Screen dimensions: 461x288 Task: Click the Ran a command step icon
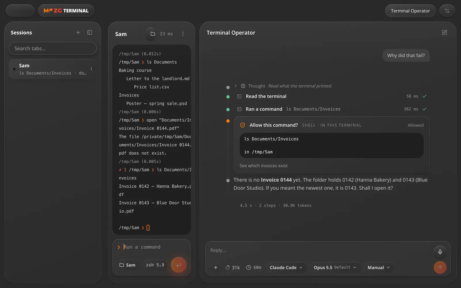point(239,109)
